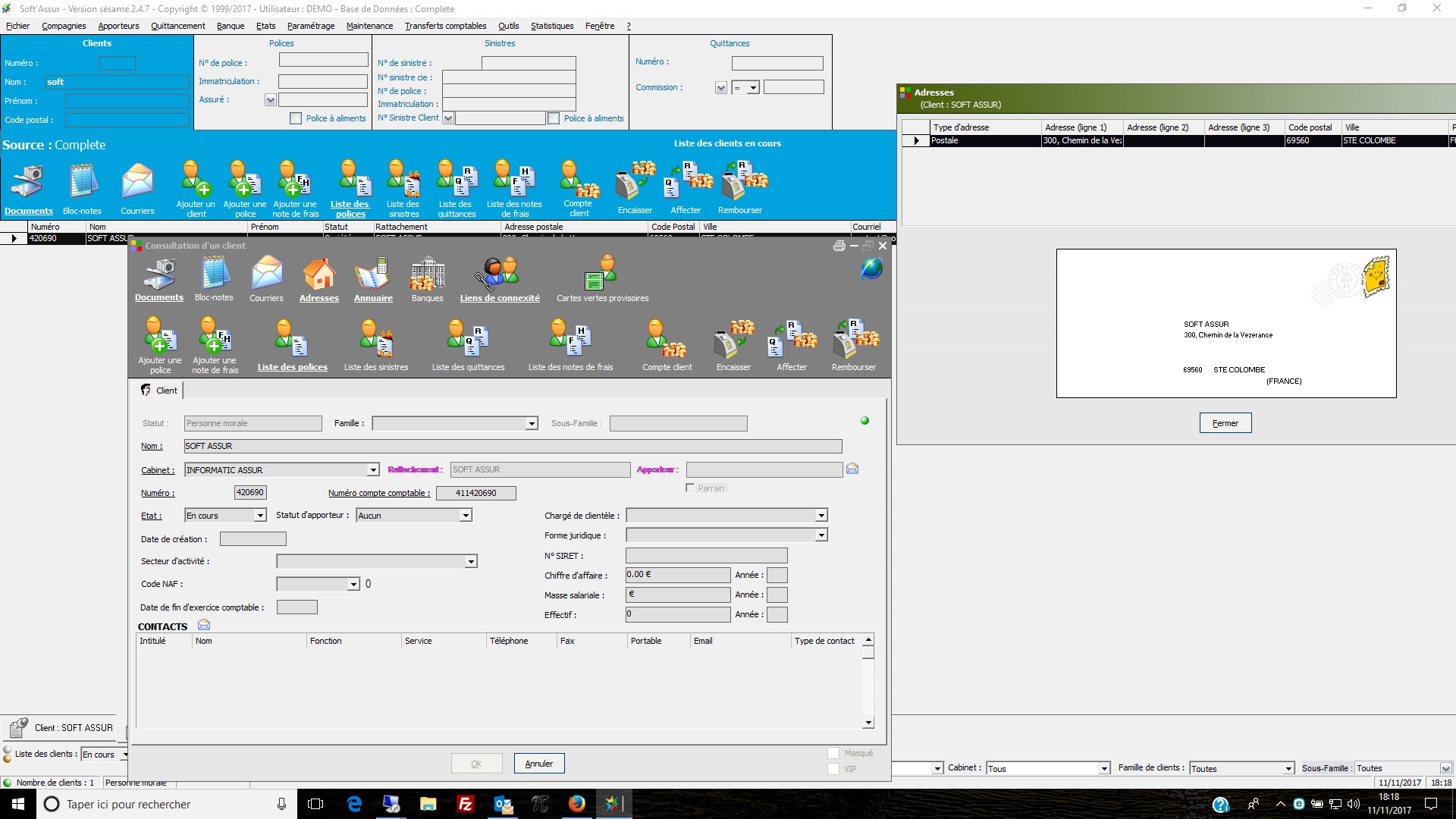The height and width of the screenshot is (819, 1456).
Task: Open Liste des polices in main toolbar
Action: (x=350, y=188)
